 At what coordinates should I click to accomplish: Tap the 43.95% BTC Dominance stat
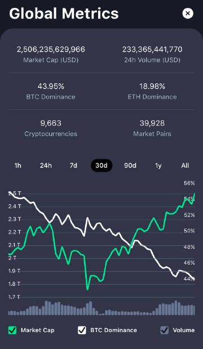[51, 86]
